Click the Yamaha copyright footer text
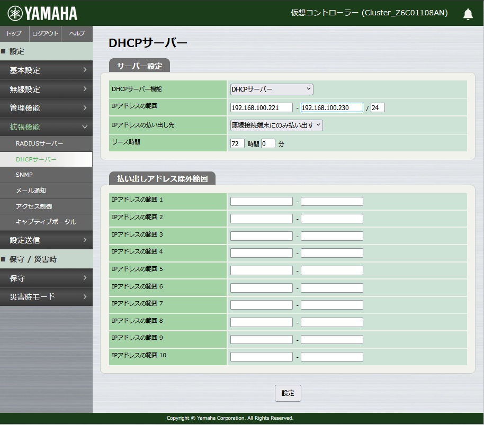Image resolution: width=484 pixels, height=425 pixels. (230, 418)
